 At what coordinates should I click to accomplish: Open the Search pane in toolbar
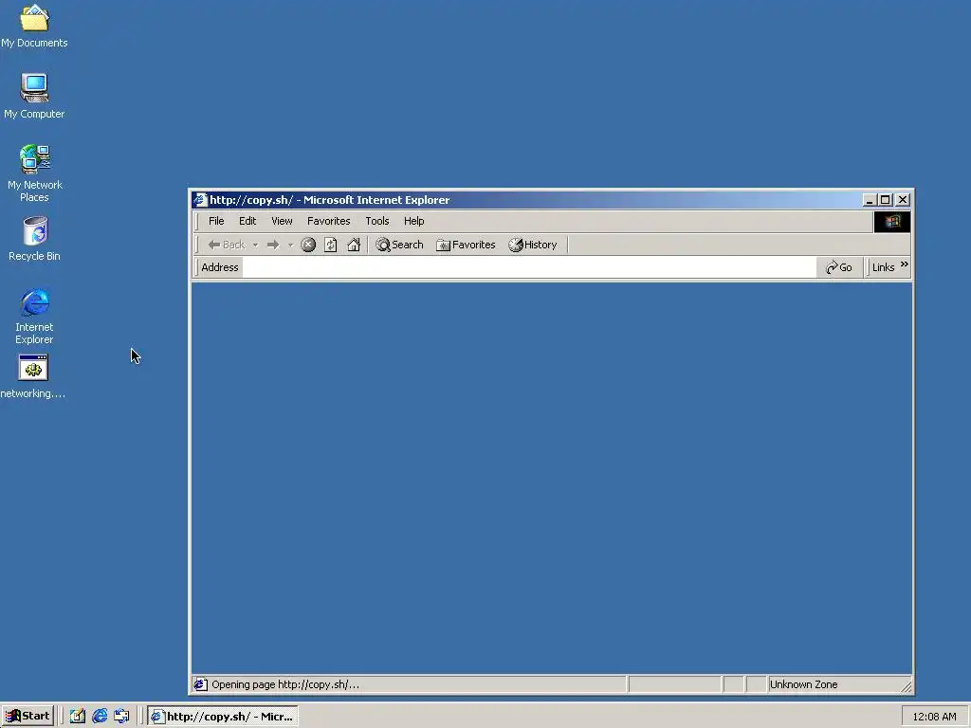399,245
